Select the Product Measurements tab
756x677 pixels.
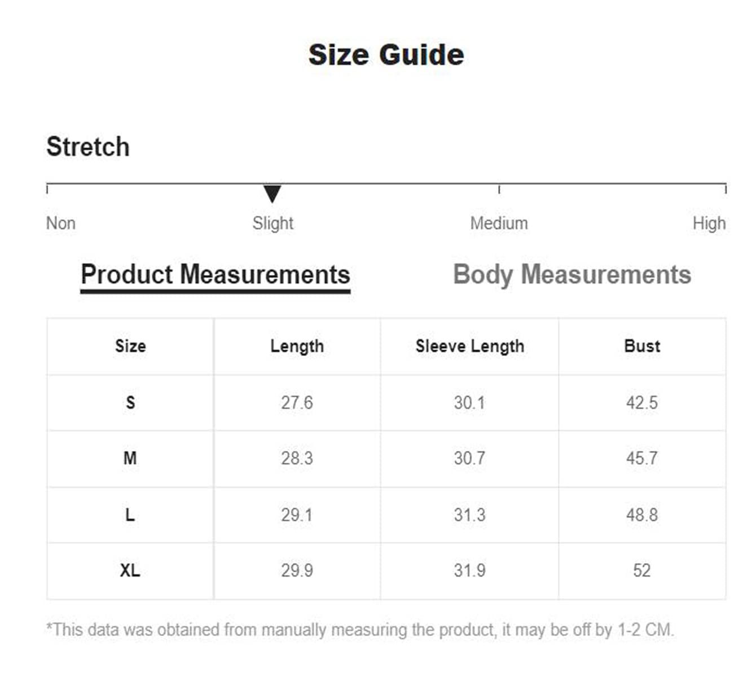pyautogui.click(x=215, y=275)
